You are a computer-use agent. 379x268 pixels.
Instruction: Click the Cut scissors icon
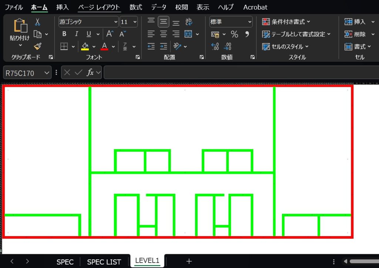point(37,22)
